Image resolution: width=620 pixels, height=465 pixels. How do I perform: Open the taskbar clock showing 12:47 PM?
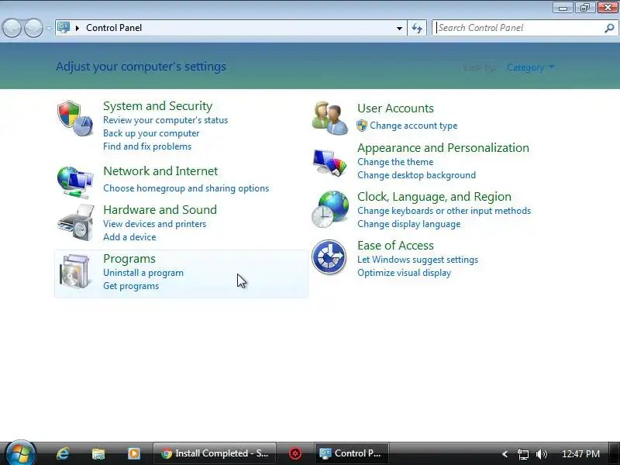[580, 454]
